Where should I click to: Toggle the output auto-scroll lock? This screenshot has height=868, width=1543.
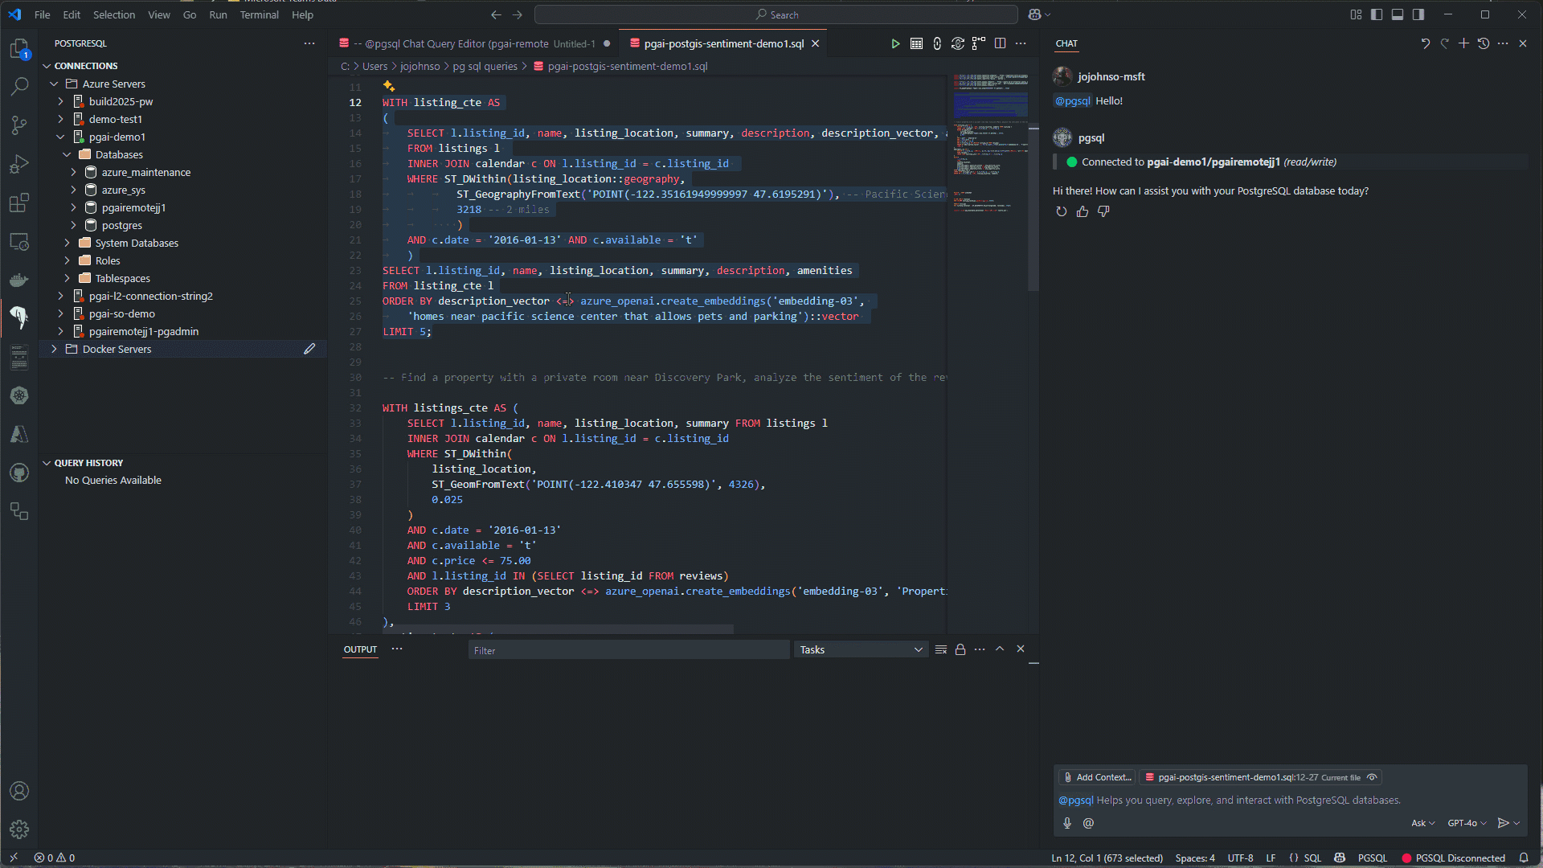[960, 649]
